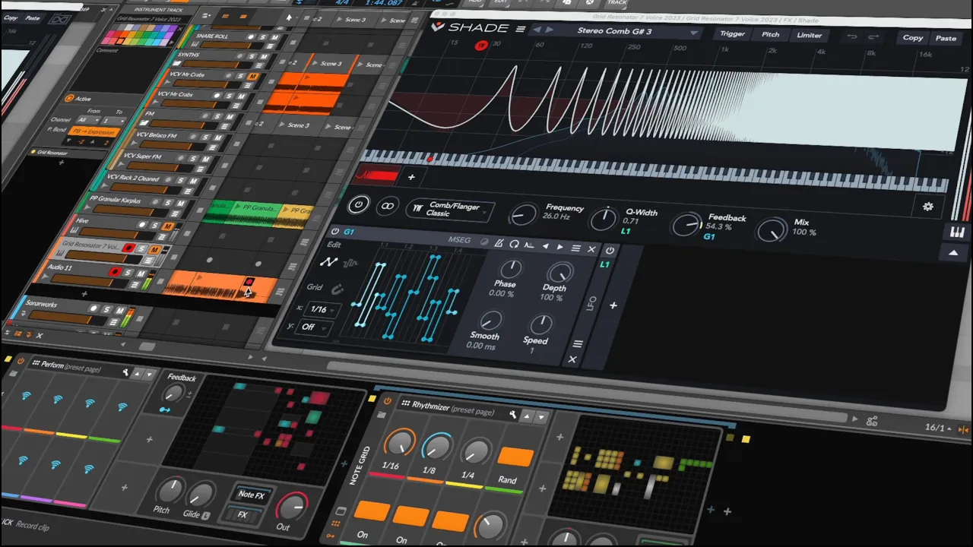Toggle the Perform device power button
Viewport: 973px width, 547px height.
[21, 362]
